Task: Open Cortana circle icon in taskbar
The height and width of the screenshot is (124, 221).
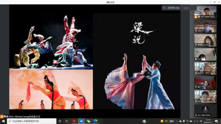Action: pos(60,121)
